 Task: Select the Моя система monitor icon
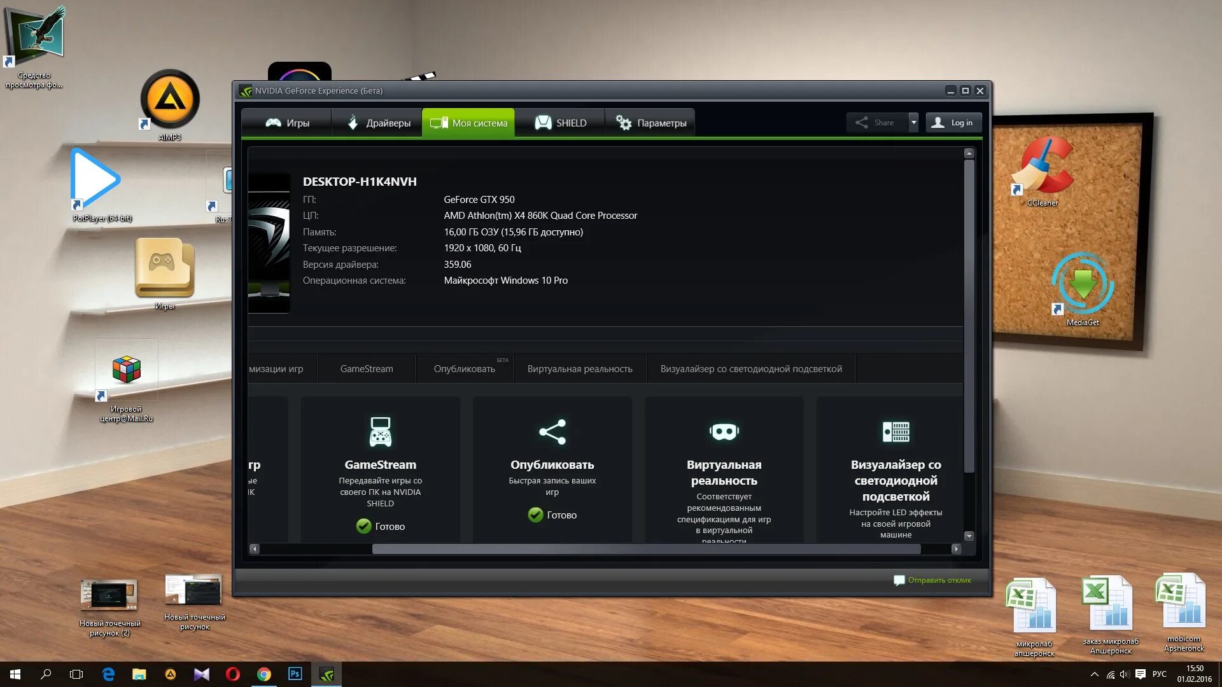[438, 123]
